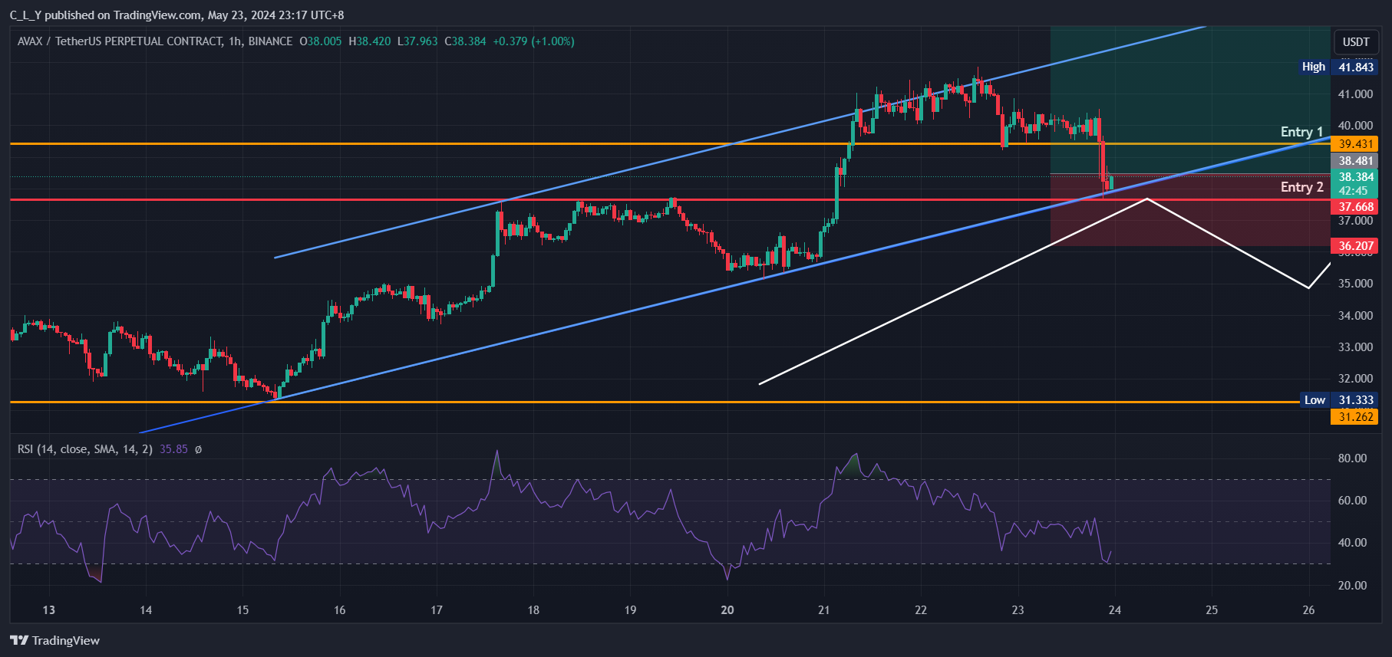Click the RSI 80.00 axis label
Viewport: 1392px width, 657px height.
[1353, 458]
